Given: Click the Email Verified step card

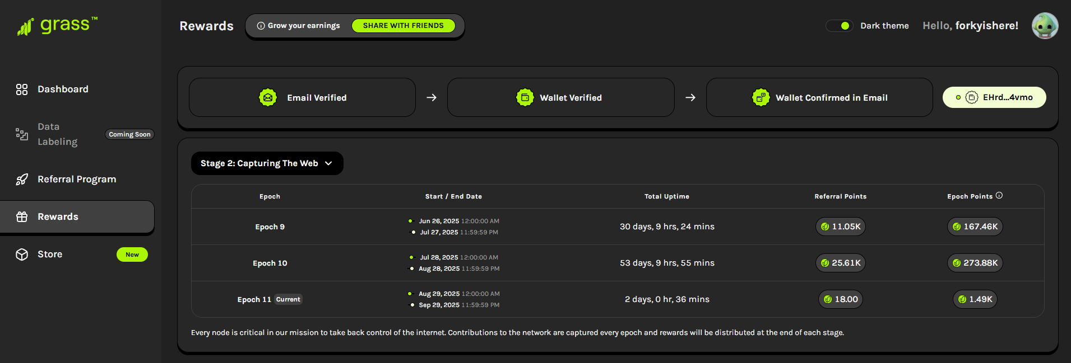Looking at the screenshot, I should pyautogui.click(x=303, y=97).
